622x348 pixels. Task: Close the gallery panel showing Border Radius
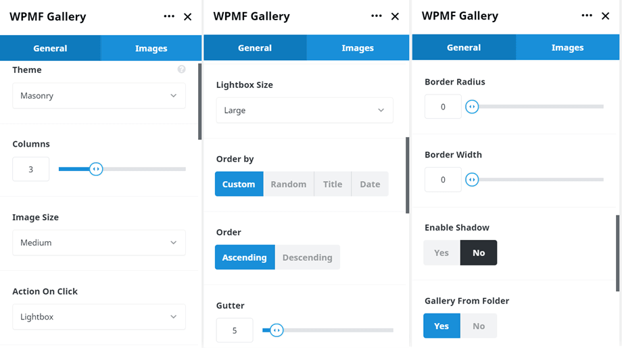coord(605,16)
